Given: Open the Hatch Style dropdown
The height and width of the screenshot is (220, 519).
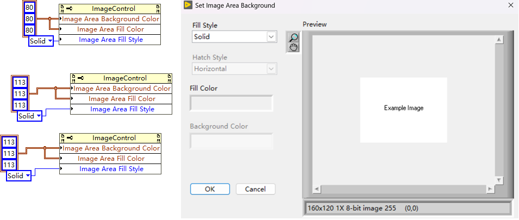Looking at the screenshot, I should coord(271,69).
